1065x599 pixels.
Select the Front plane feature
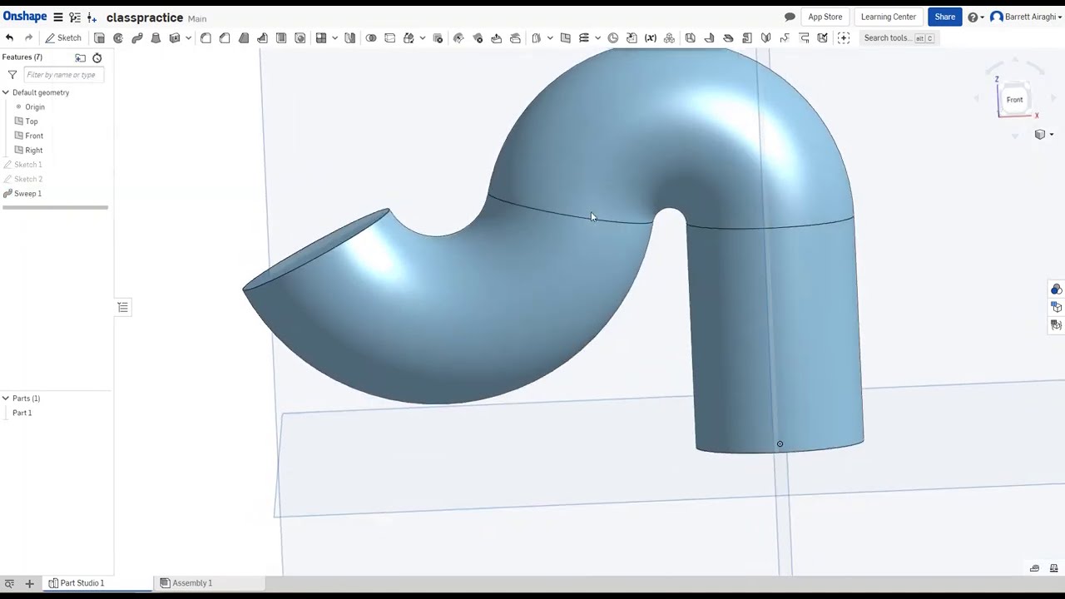coord(33,136)
